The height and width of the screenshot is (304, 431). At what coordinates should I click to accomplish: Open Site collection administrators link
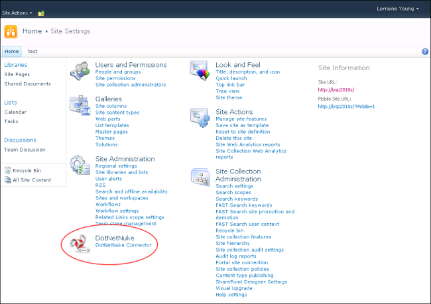tap(131, 85)
